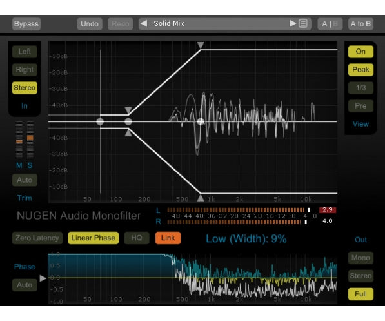This screenshot has height=321, width=385.
Task: Click the lower width triangle near 130 Hz
Action: point(128,133)
